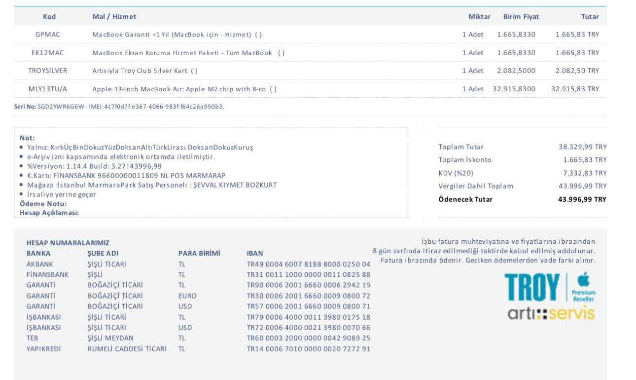
Task: Click the Not: heading
Action: [x=27, y=138]
